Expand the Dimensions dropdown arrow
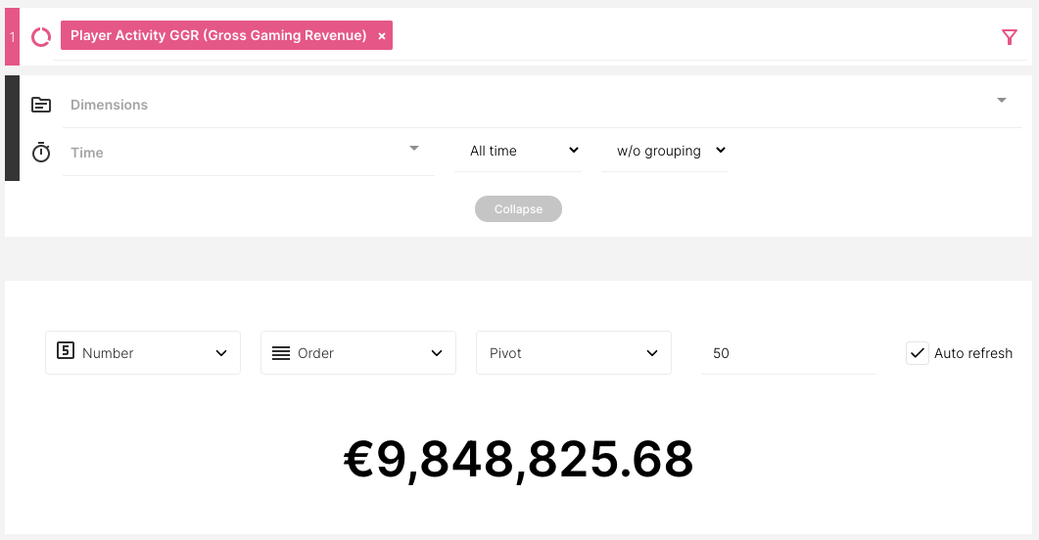Viewport: 1039px width, 540px height. [1002, 101]
